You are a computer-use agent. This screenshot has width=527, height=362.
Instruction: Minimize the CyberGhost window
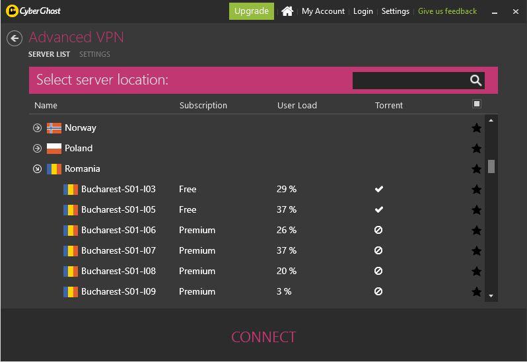click(x=495, y=12)
